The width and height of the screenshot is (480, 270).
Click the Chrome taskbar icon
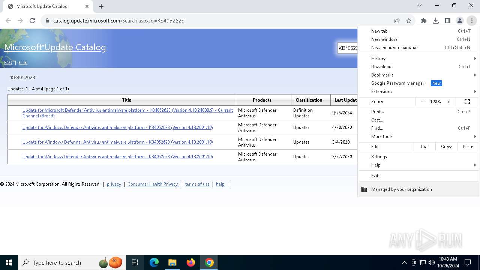pyautogui.click(x=209, y=262)
